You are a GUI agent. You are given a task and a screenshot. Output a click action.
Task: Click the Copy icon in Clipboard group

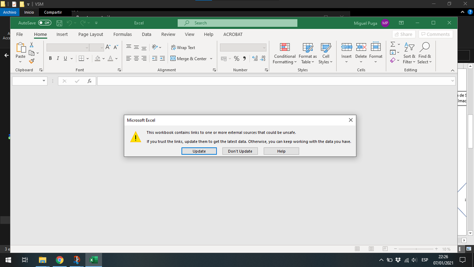(31, 53)
